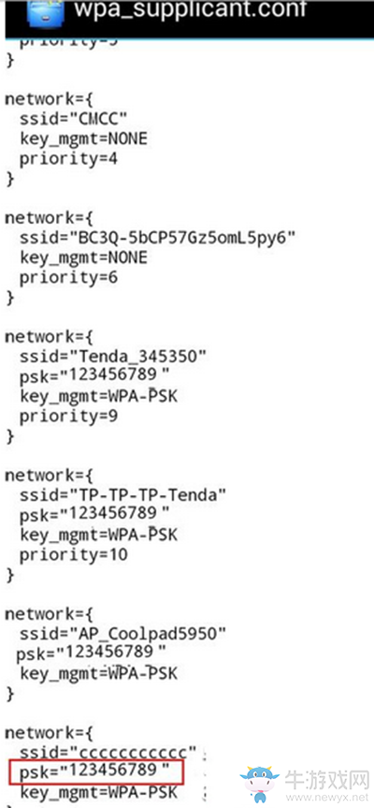The width and height of the screenshot is (374, 808).
Task: Click the priority=10 line
Action: click(74, 555)
